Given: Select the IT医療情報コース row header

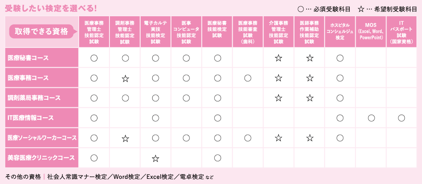Looking at the screenshot, I should pos(42,118).
